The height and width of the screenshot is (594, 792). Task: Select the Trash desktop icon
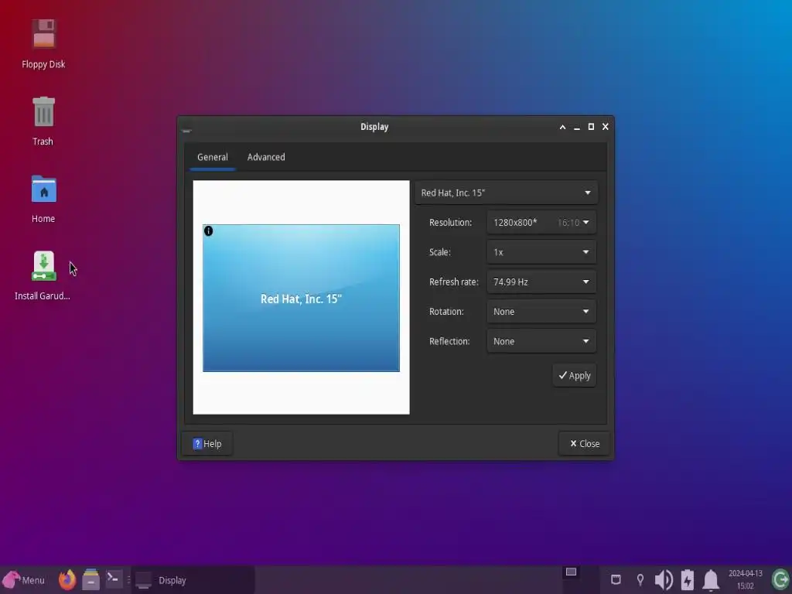[43, 111]
